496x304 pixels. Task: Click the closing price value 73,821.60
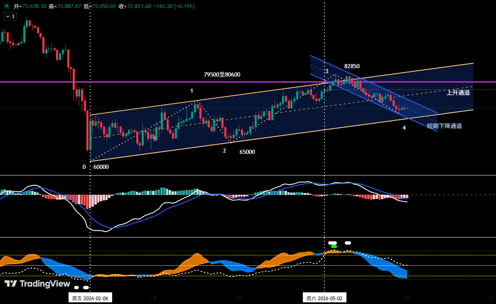point(139,6)
